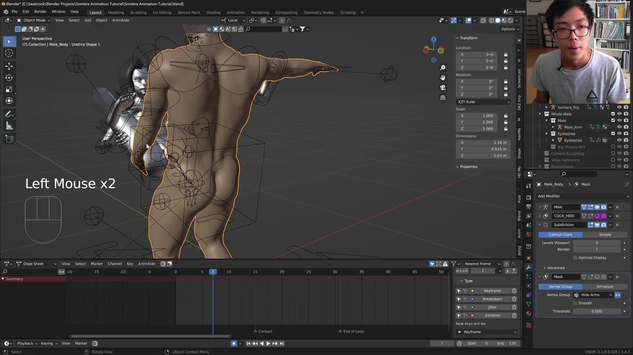Screen dimensions: 633x355
Task: Open the Render menu
Action: (x=40, y=12)
